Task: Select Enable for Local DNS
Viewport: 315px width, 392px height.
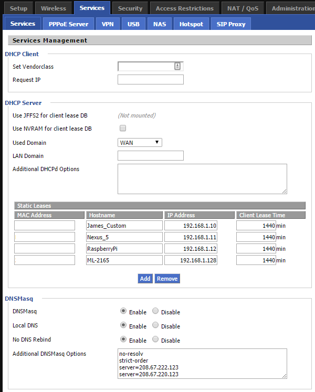Action: 123,325
